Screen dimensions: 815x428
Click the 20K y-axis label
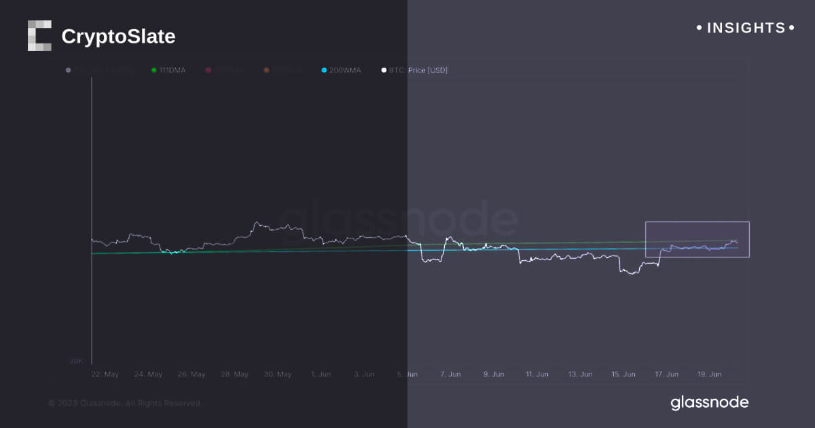tap(77, 361)
